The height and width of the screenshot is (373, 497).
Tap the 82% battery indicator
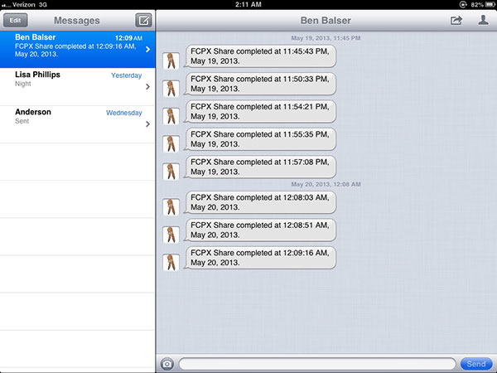(482, 4)
